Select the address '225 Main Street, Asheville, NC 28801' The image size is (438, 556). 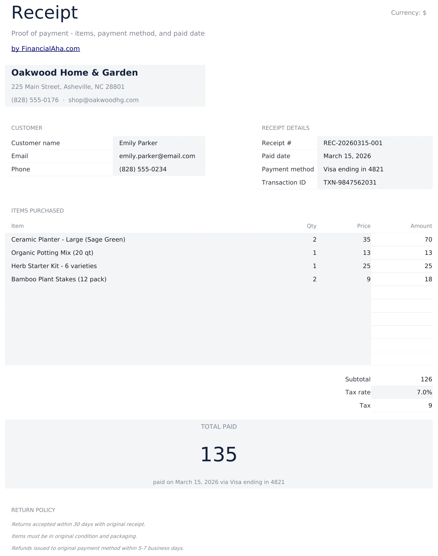[x=68, y=87]
